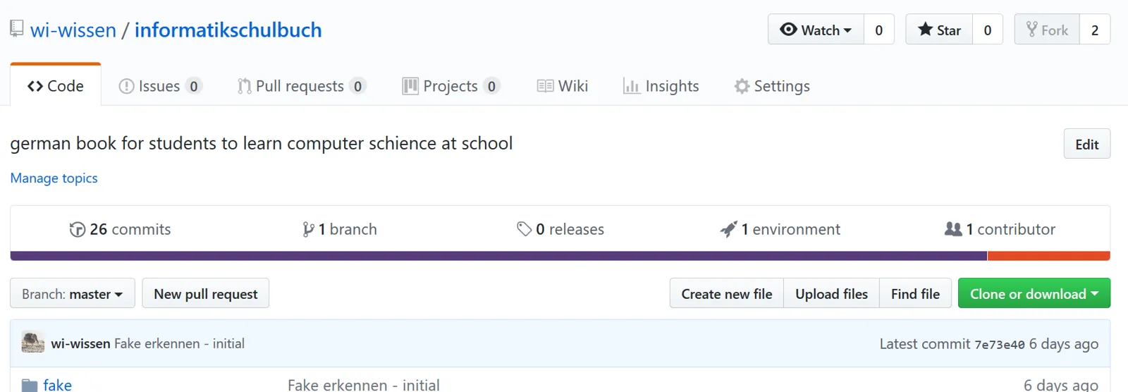Image resolution: width=1128 pixels, height=392 pixels.
Task: Open the Watch notifications dropdown
Action: (x=816, y=30)
